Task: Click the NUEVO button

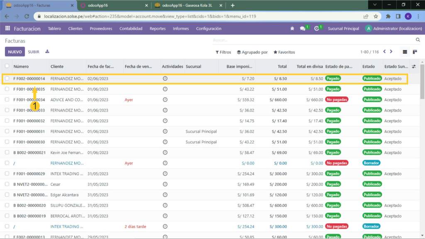Action: click(x=15, y=52)
